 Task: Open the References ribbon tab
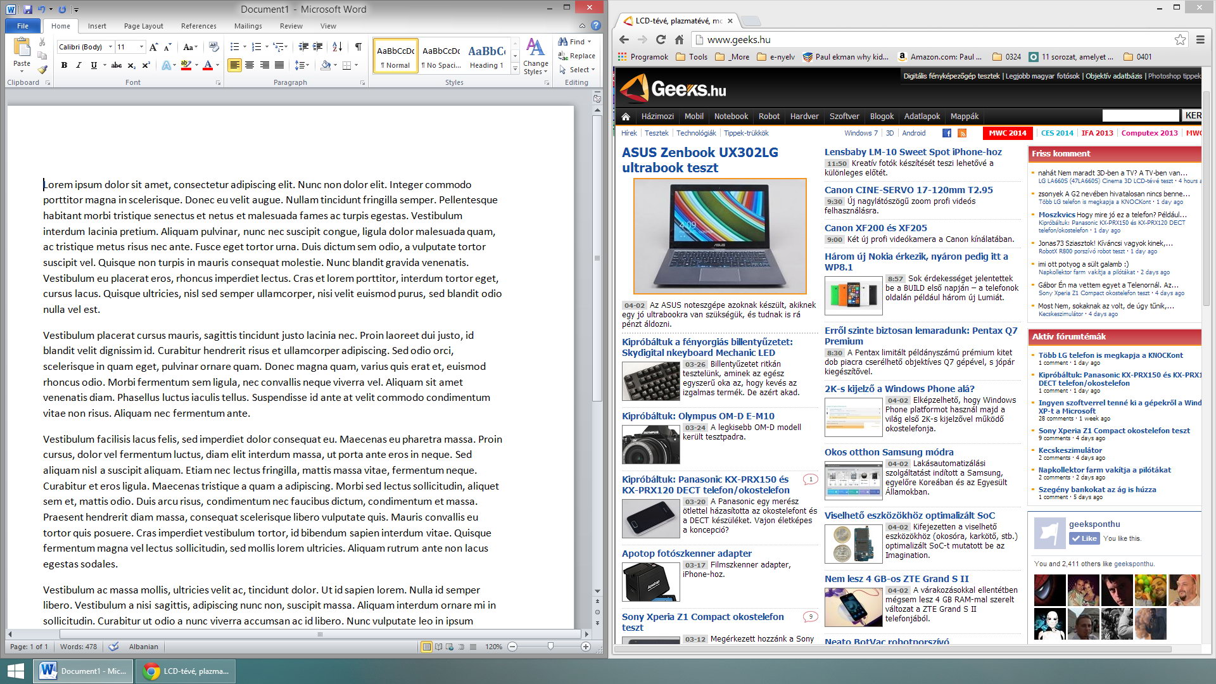199,26
